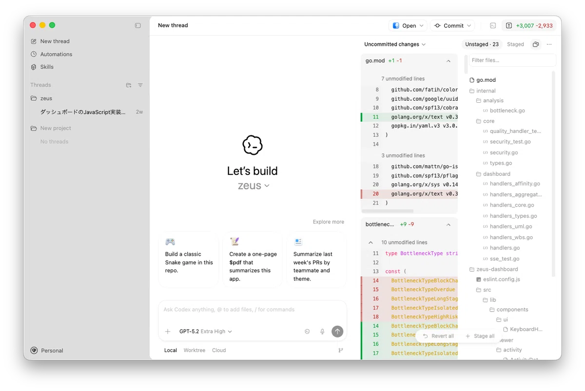Collapse the zeus-dashboard folder in tree
Viewport: 585px width, 391px height.
click(493, 269)
